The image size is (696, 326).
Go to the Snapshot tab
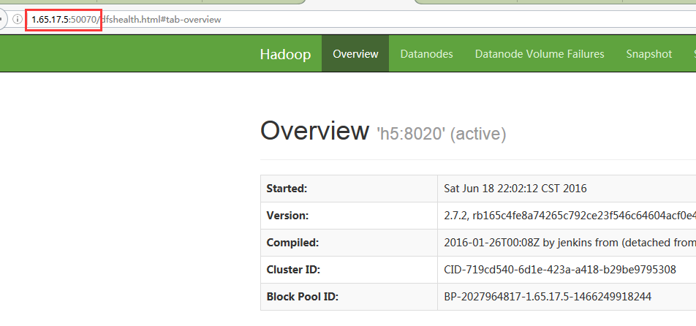click(x=649, y=53)
